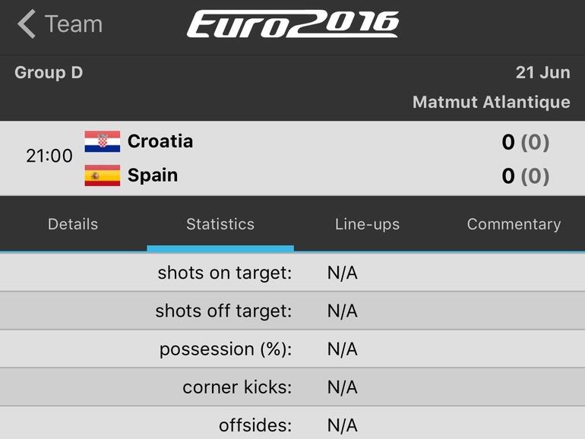Screen dimensions: 585x439
Task: Switch to the Line-ups tab
Action: tap(367, 224)
